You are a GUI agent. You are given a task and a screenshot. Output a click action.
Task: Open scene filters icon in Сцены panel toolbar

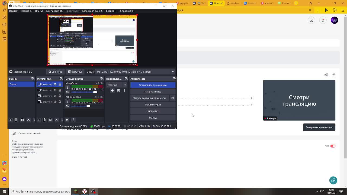click(22, 120)
